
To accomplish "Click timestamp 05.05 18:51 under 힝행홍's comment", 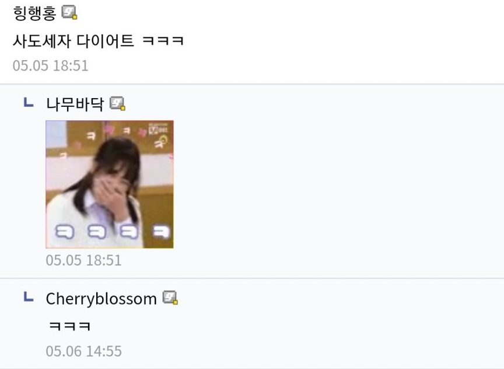I will point(51,65).
